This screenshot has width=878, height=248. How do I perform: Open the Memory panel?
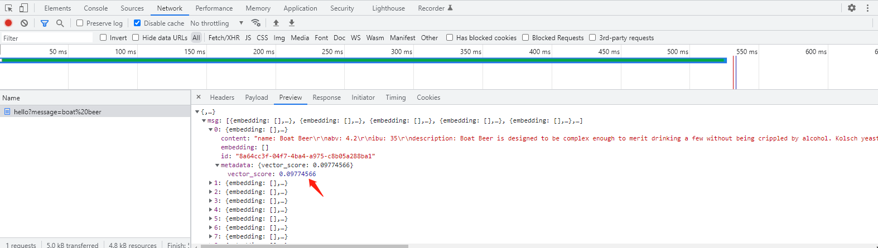tap(258, 8)
